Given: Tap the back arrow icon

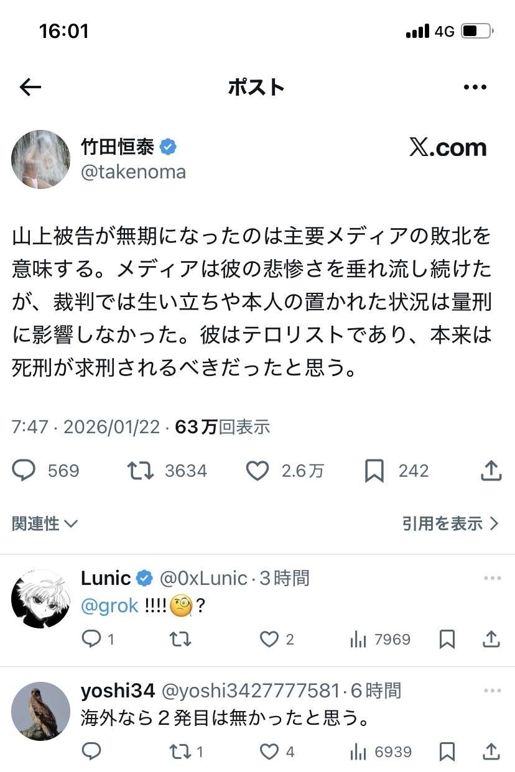Looking at the screenshot, I should point(30,88).
